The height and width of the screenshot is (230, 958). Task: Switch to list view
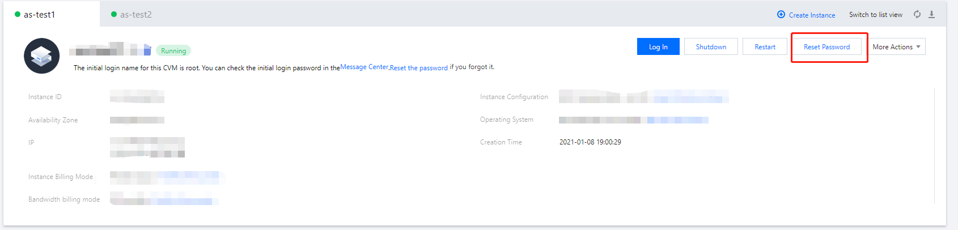[875, 15]
